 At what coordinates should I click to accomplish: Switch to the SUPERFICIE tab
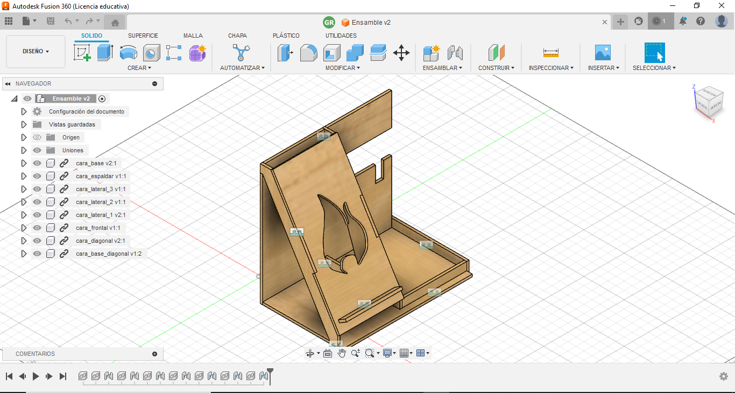(143, 36)
